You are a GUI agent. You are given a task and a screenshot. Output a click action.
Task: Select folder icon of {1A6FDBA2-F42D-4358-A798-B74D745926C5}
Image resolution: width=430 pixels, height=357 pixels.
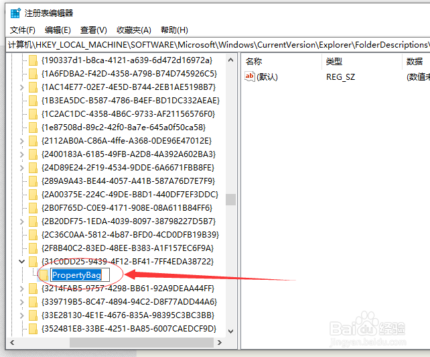[33, 74]
